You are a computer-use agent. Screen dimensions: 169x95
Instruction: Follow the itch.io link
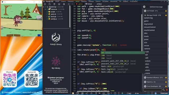click(56, 83)
